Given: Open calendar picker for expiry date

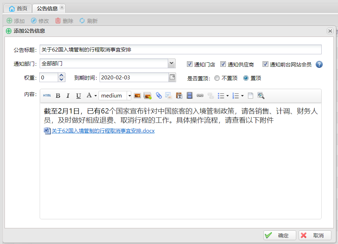Looking at the screenshot, I should click(172, 77).
